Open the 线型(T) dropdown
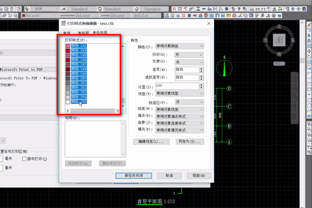312x208 pixels. (179, 94)
